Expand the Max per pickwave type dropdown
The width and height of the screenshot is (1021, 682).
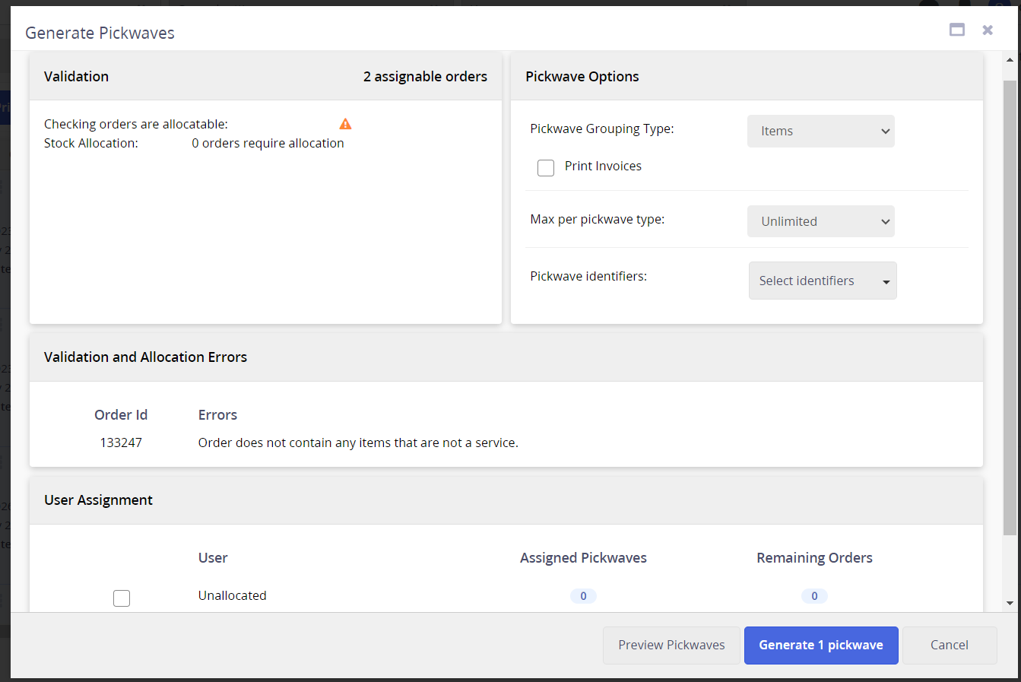point(820,221)
